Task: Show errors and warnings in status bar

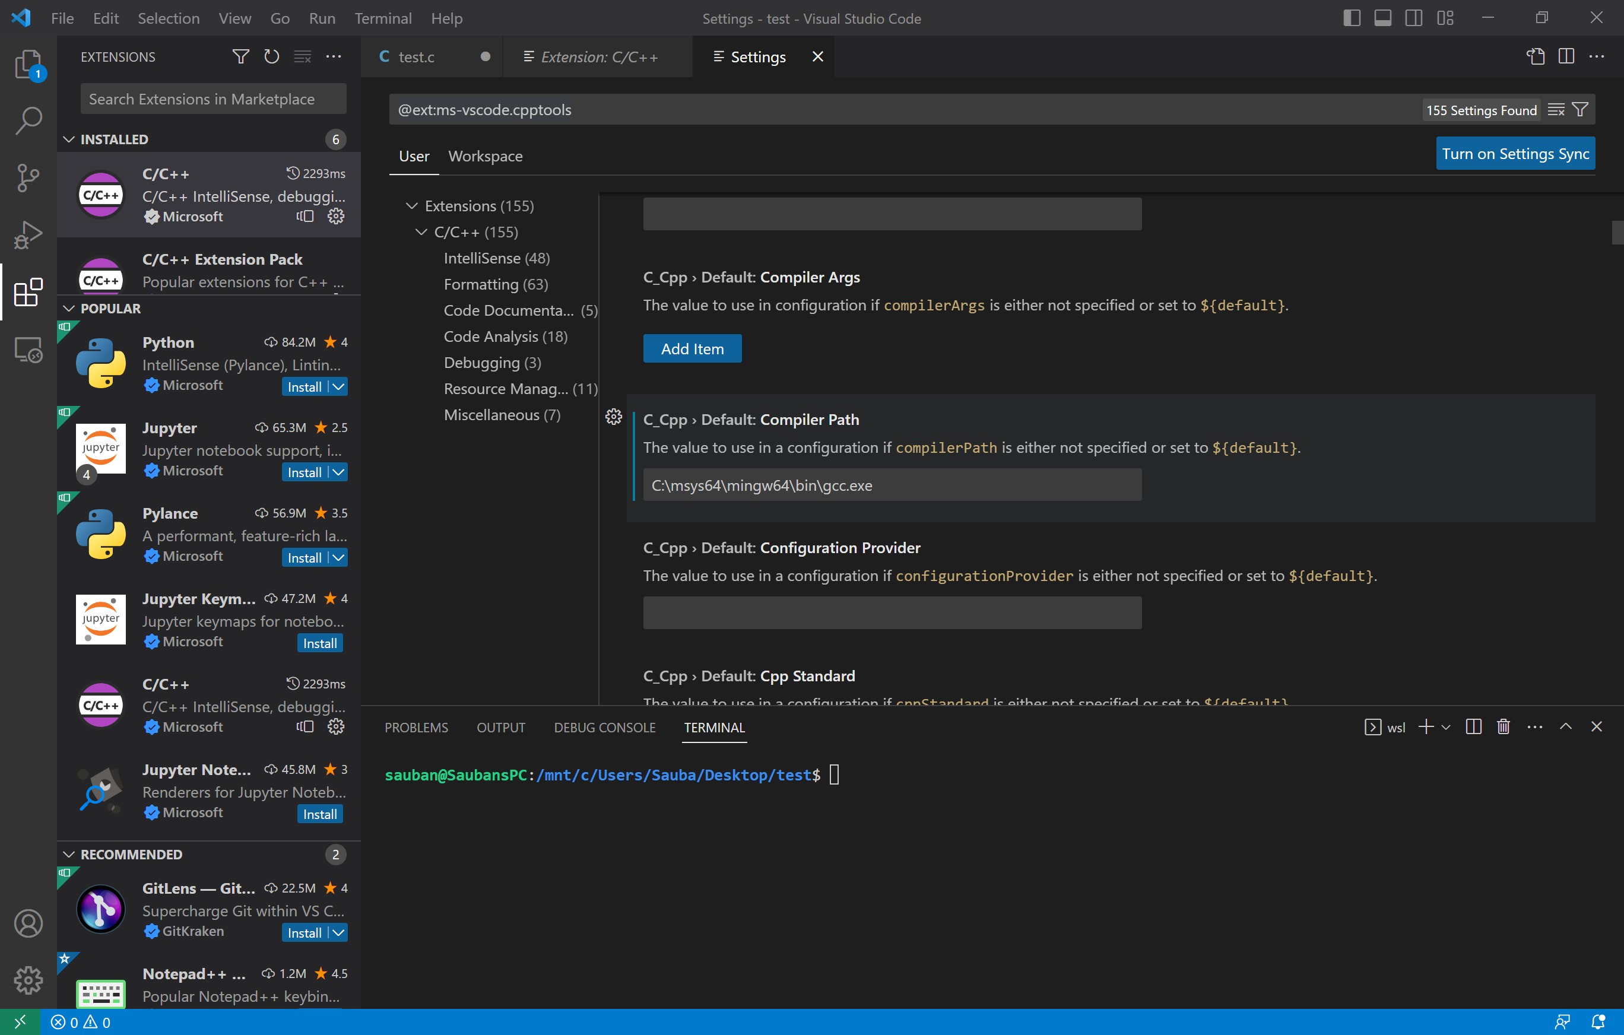Action: (x=81, y=1022)
